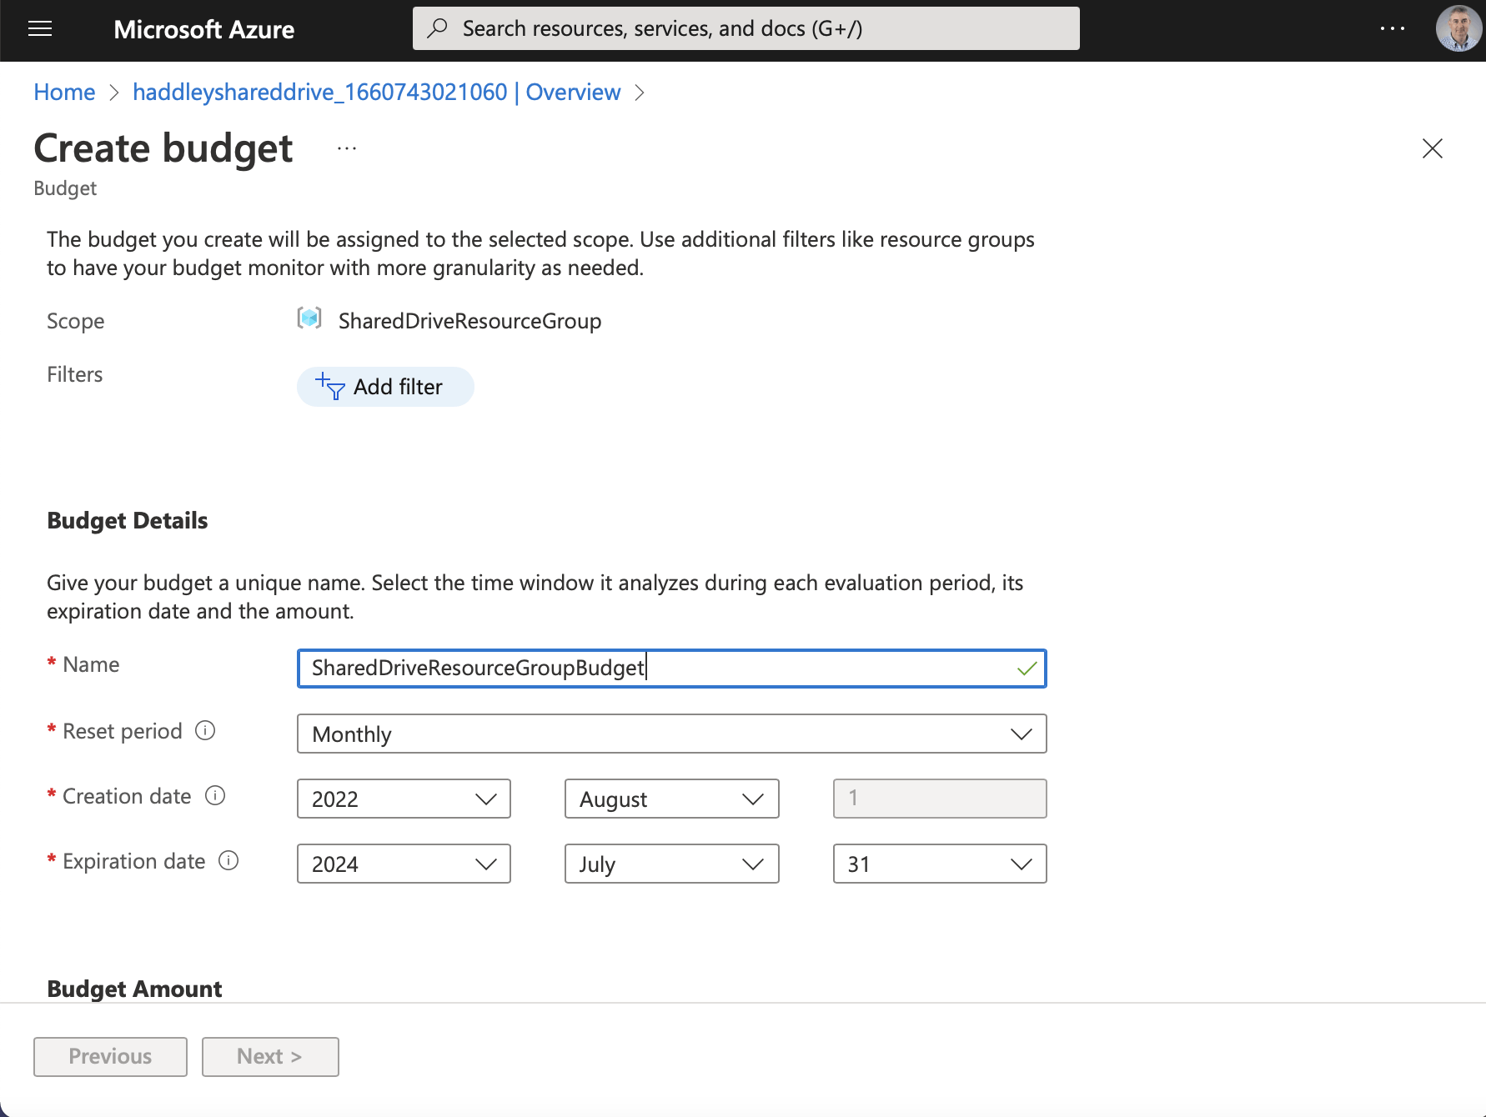This screenshot has width=1486, height=1117.
Task: Open the user account avatar
Action: (x=1458, y=28)
